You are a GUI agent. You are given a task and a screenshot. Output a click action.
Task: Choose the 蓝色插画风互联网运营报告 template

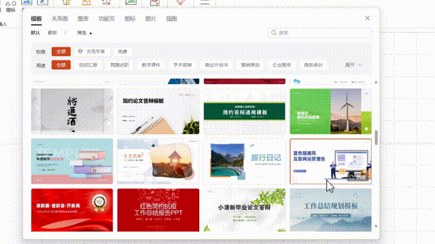click(x=330, y=161)
